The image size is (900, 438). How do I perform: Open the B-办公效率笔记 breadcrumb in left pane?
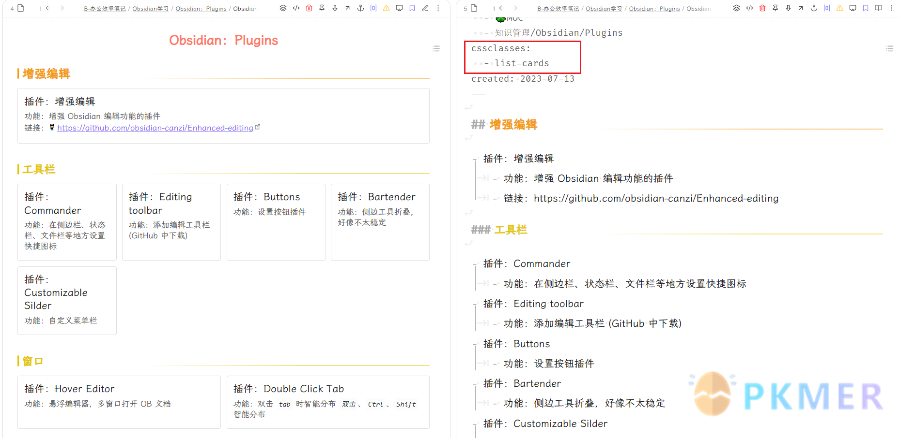click(x=105, y=9)
